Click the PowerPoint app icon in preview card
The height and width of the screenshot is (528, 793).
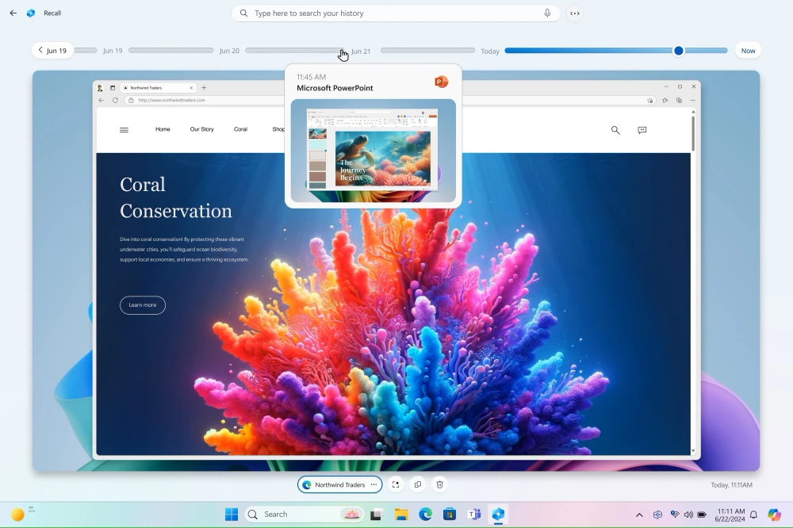(441, 82)
